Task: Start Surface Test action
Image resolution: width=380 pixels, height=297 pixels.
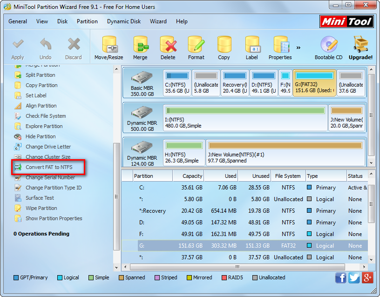Action: 34,198
